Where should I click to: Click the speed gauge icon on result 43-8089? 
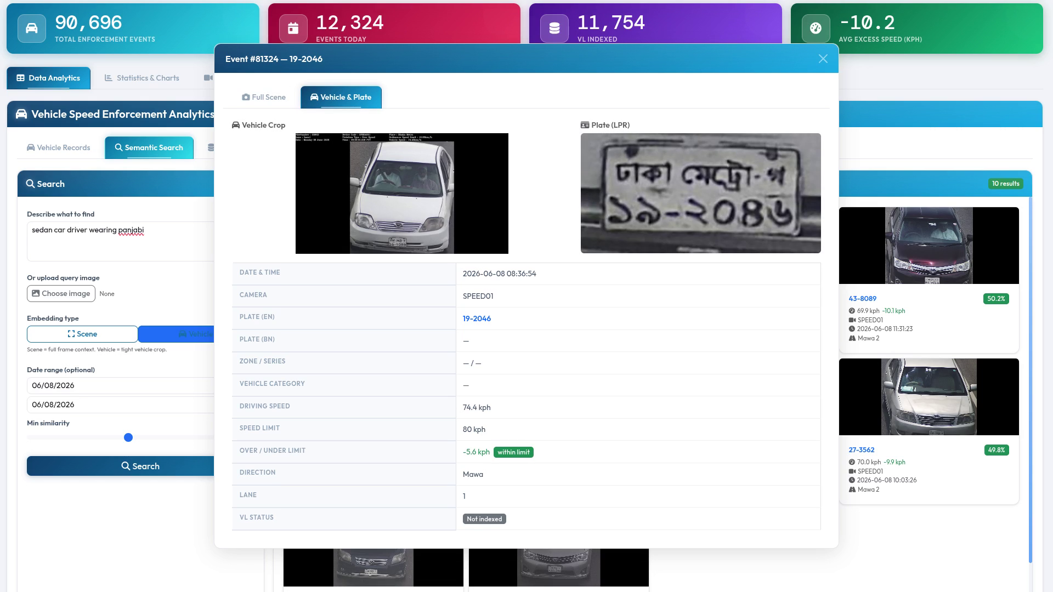pos(852,311)
